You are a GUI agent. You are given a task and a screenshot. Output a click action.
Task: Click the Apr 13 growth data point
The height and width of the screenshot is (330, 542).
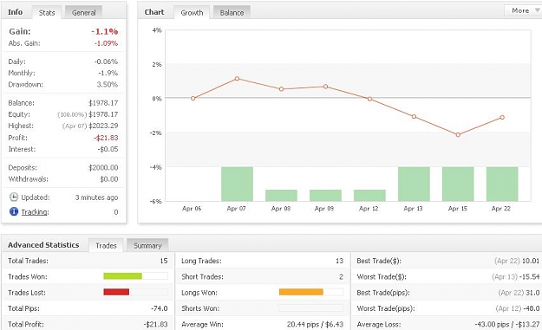415,117
